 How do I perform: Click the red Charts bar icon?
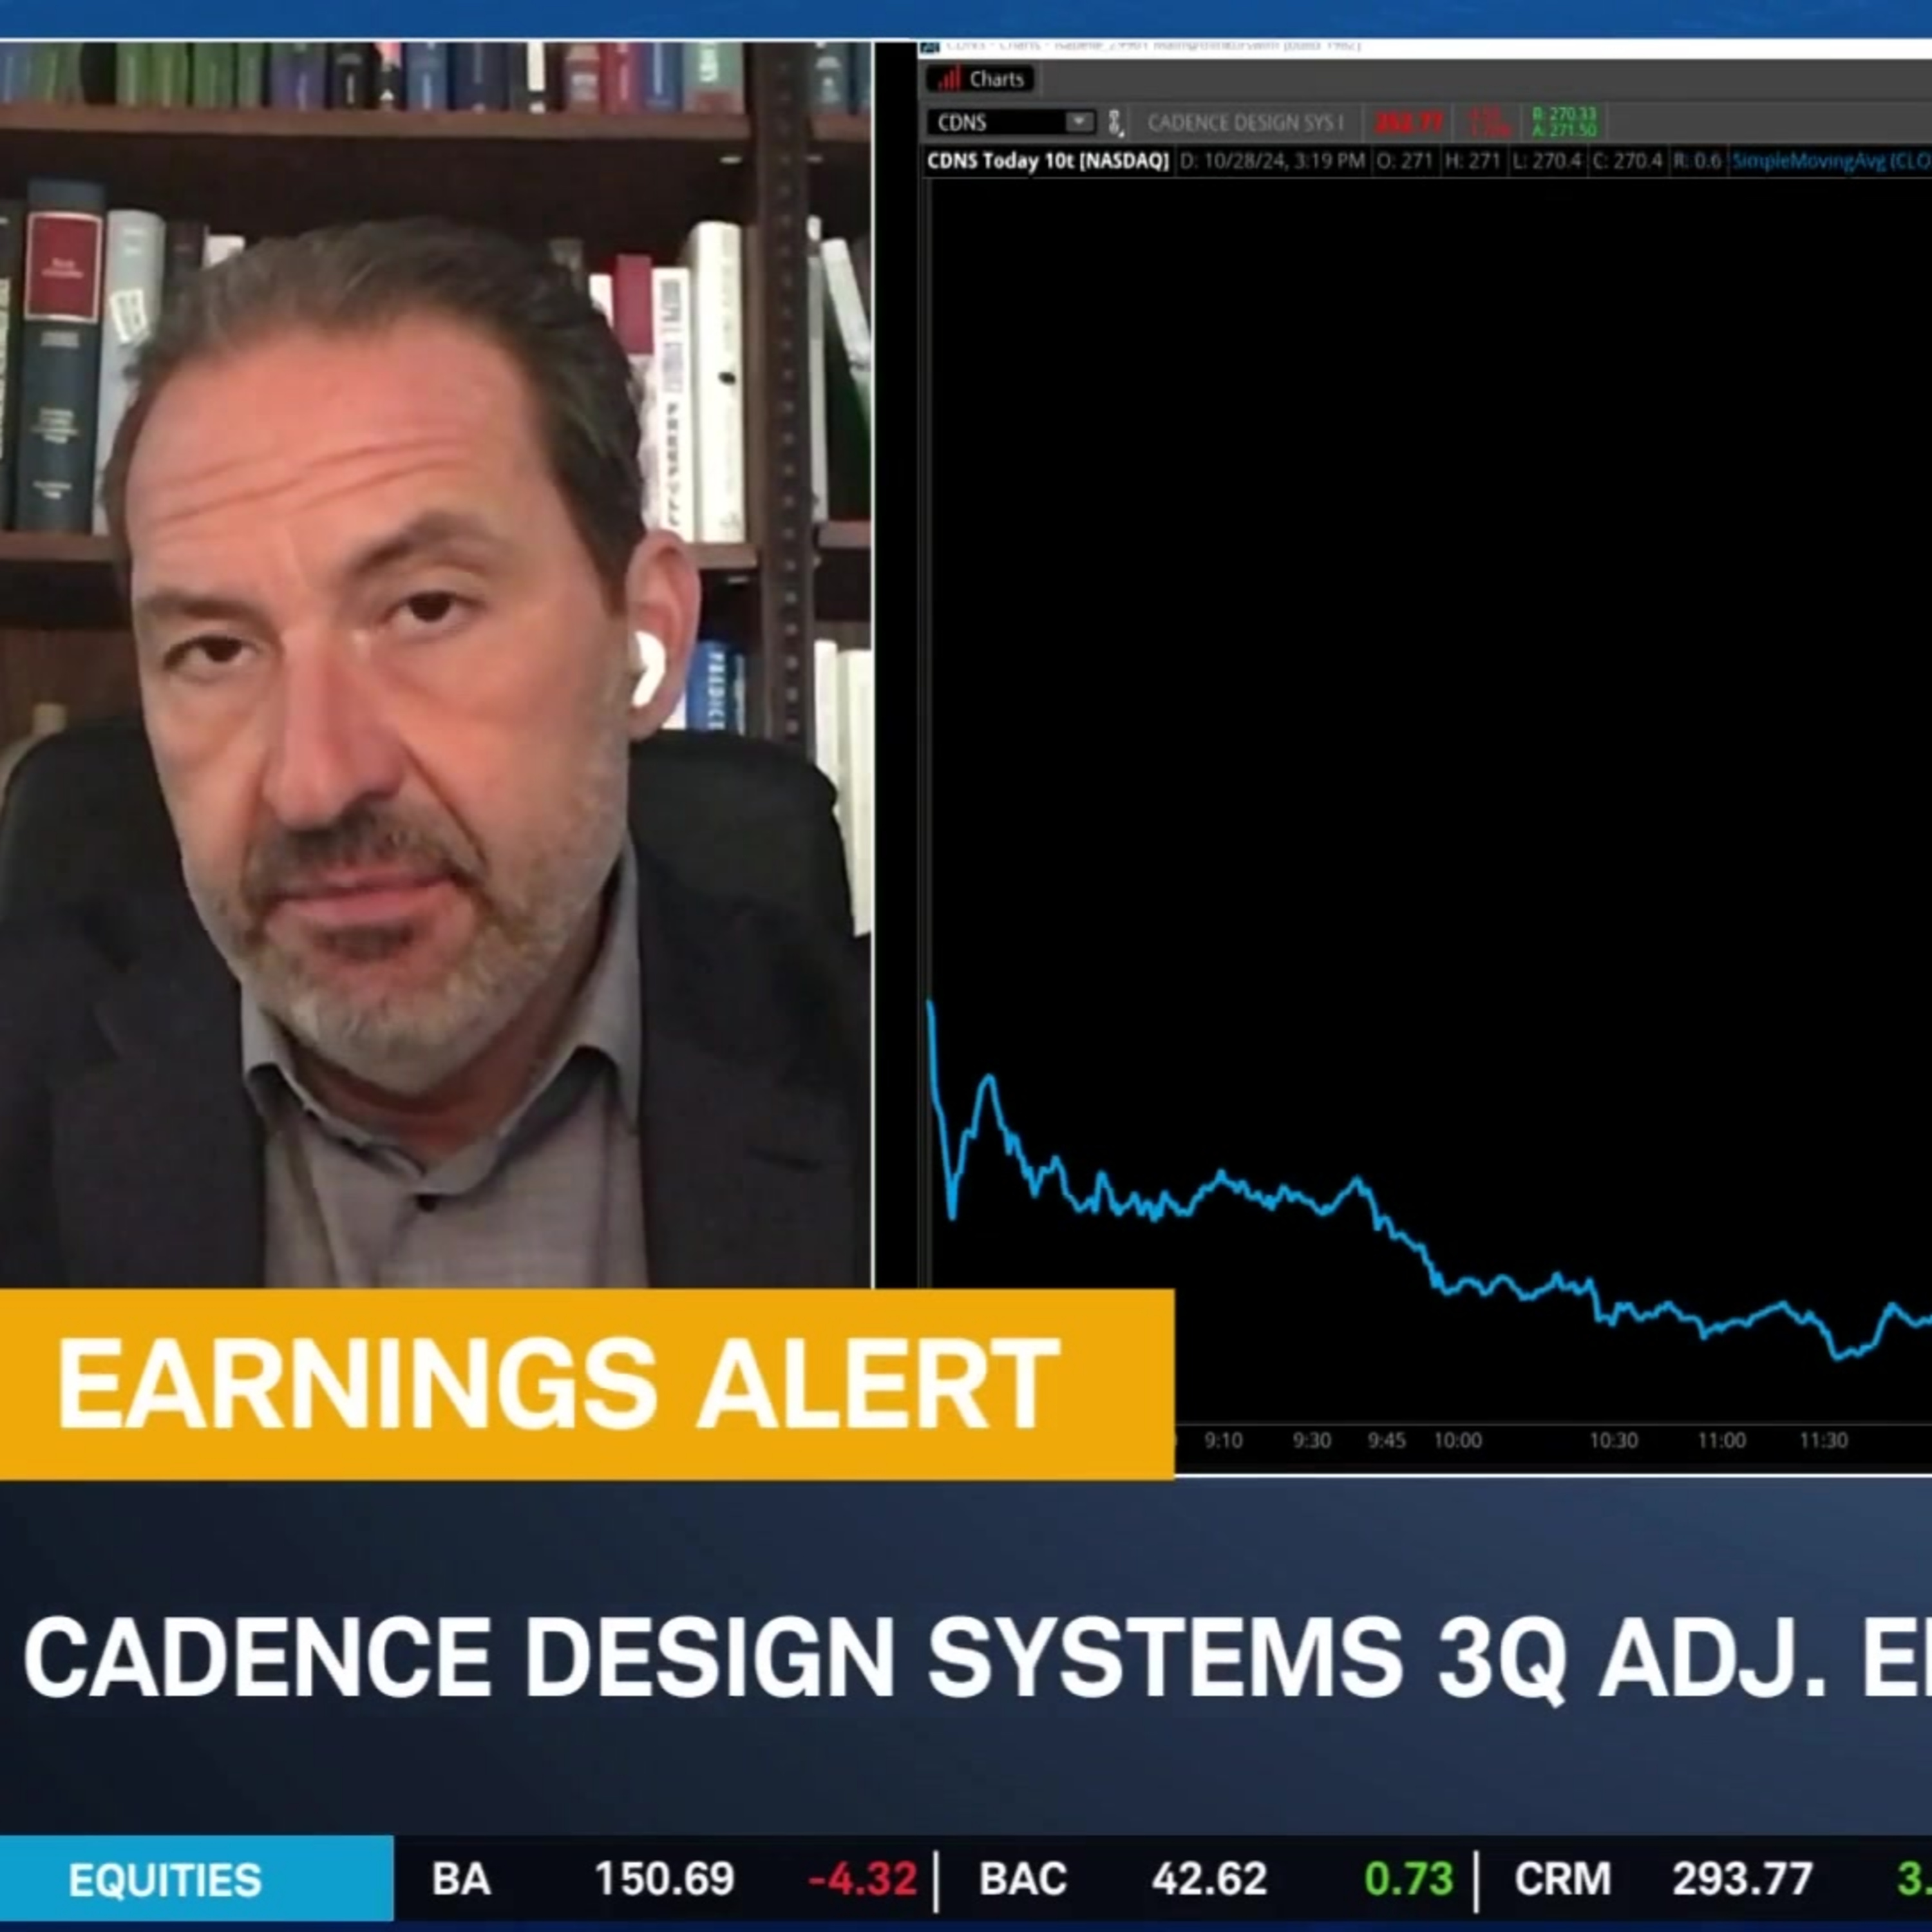949,79
